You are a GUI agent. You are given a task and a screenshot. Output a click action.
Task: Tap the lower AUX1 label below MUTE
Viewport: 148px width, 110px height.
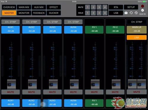[x=11, y=103]
